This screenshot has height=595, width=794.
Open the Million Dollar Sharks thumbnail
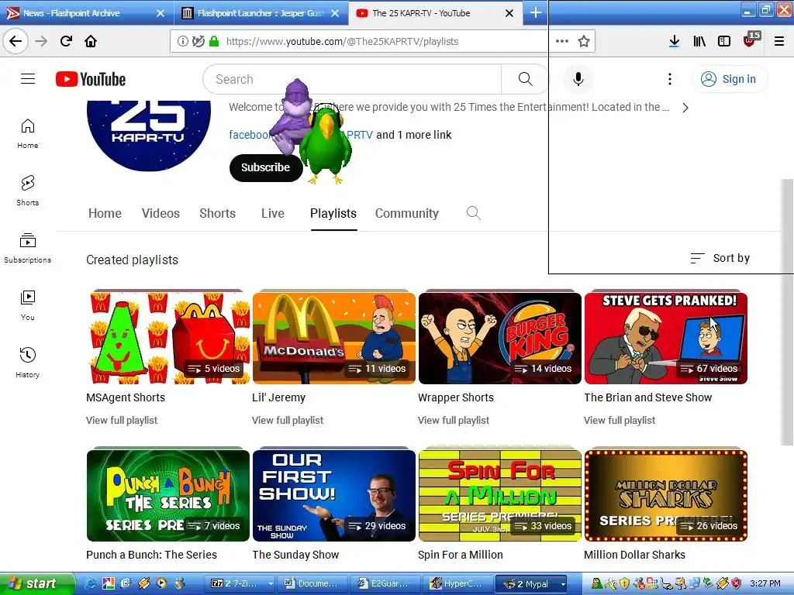[x=666, y=495]
